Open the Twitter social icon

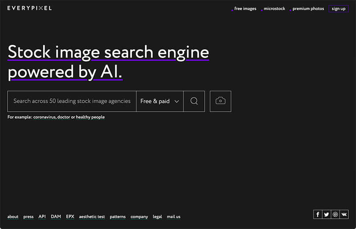coord(327,214)
